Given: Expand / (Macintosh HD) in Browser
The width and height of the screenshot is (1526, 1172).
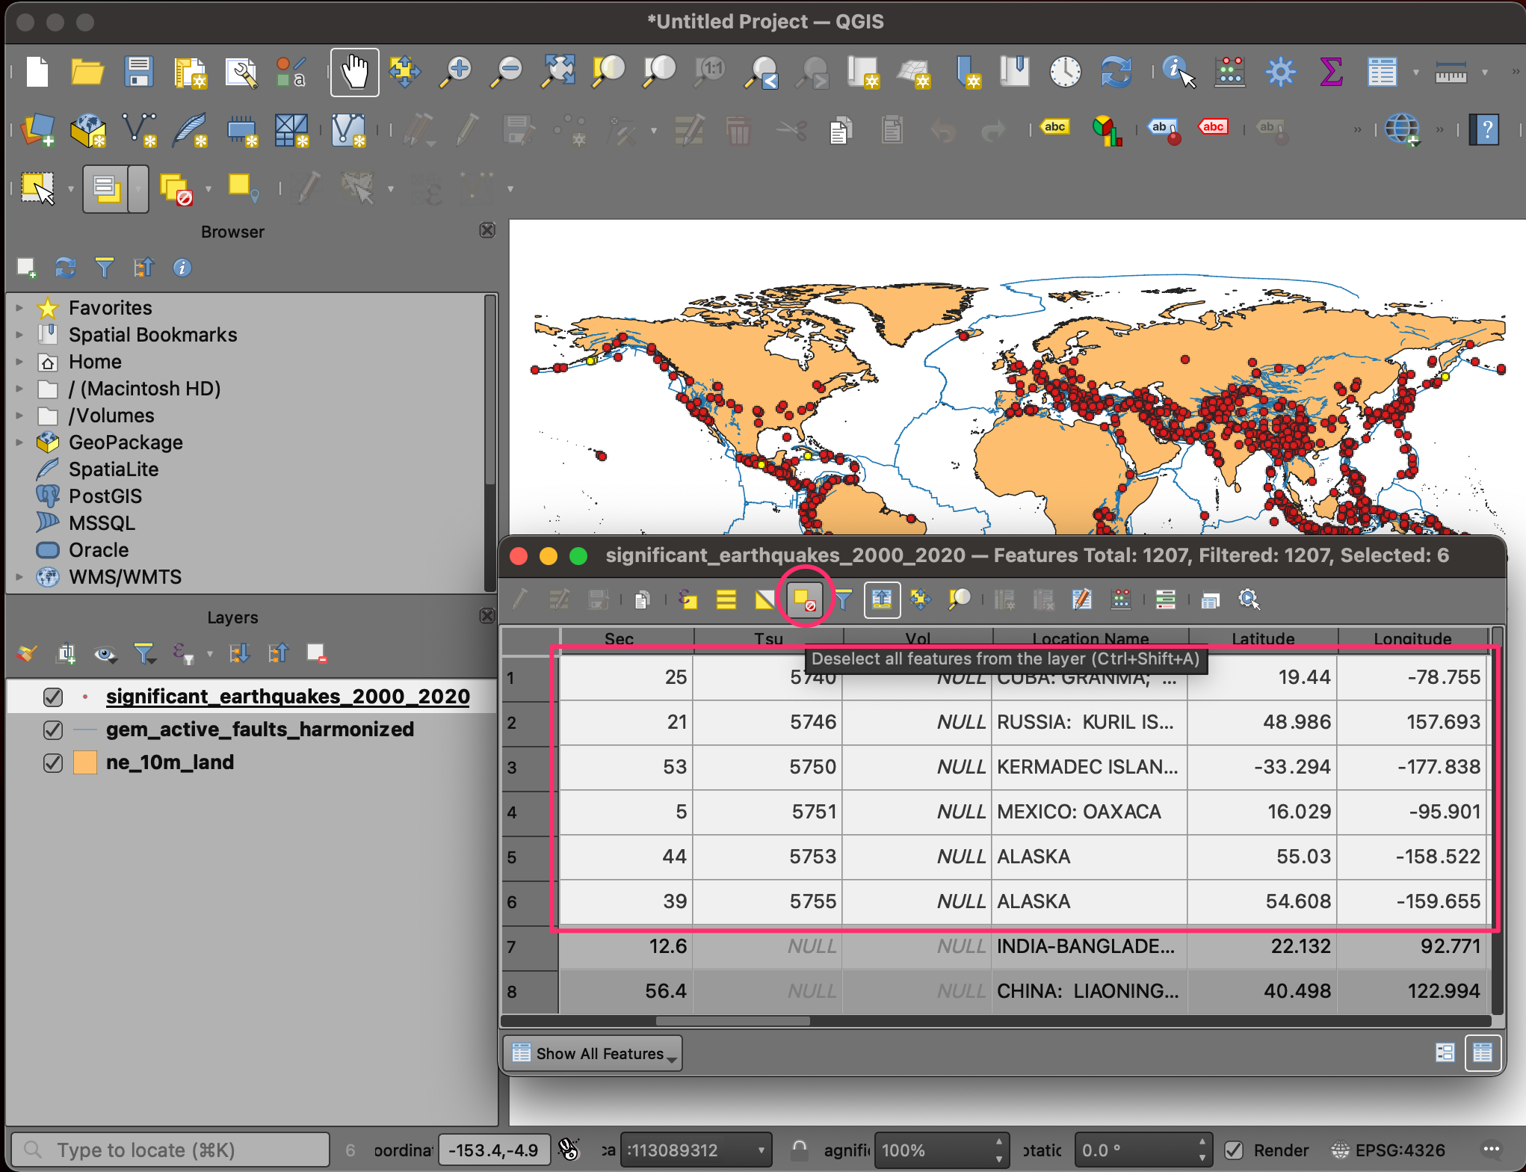Looking at the screenshot, I should [x=19, y=388].
